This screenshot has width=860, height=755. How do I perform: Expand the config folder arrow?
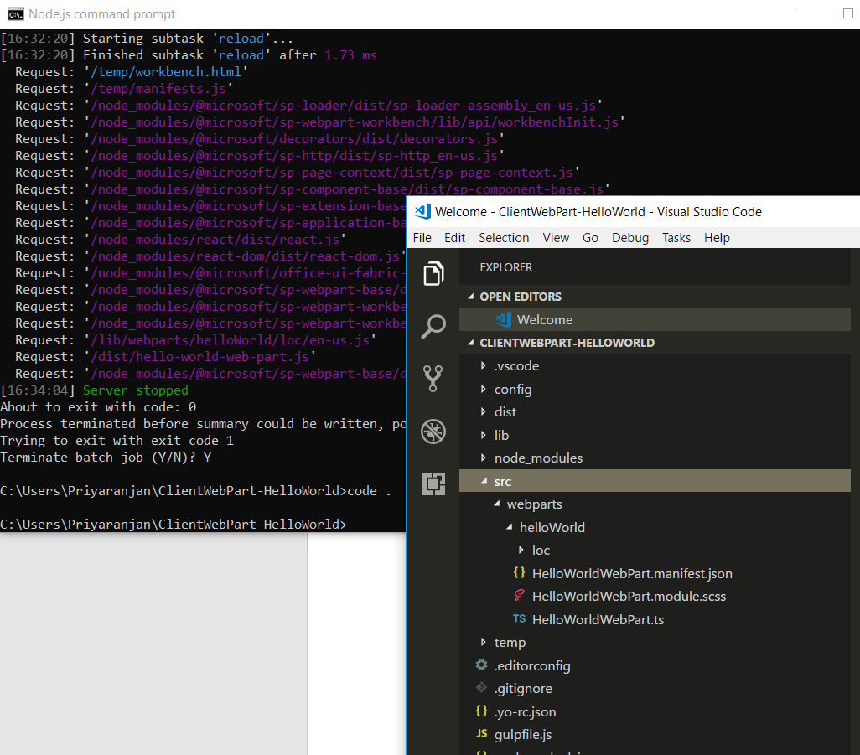coord(483,389)
